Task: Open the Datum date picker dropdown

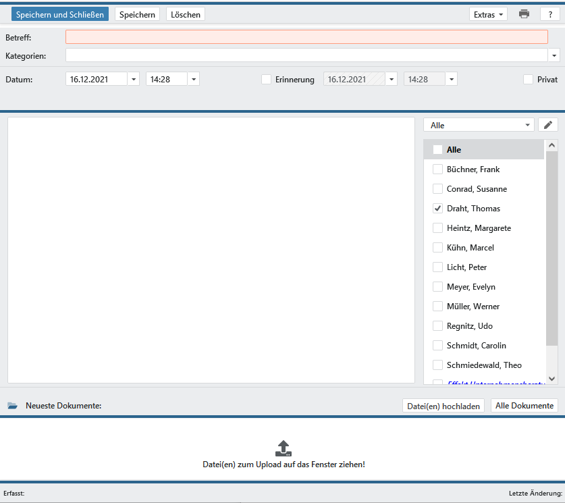Action: pyautogui.click(x=133, y=79)
